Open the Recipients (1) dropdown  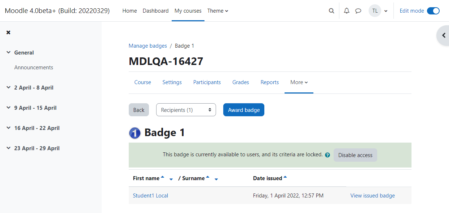pos(186,110)
